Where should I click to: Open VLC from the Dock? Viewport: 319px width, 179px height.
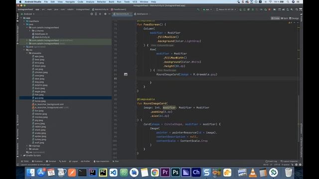(253, 173)
